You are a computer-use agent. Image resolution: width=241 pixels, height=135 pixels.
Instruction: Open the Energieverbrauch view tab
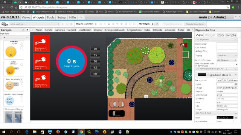tap(115, 30)
